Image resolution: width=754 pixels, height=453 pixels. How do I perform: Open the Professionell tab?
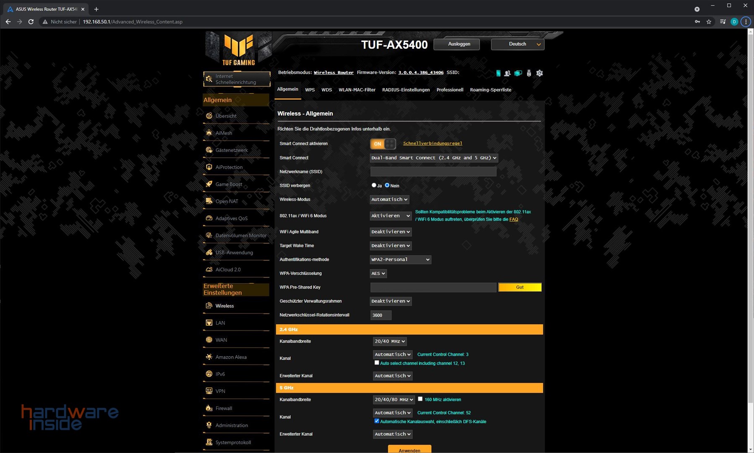tap(449, 90)
